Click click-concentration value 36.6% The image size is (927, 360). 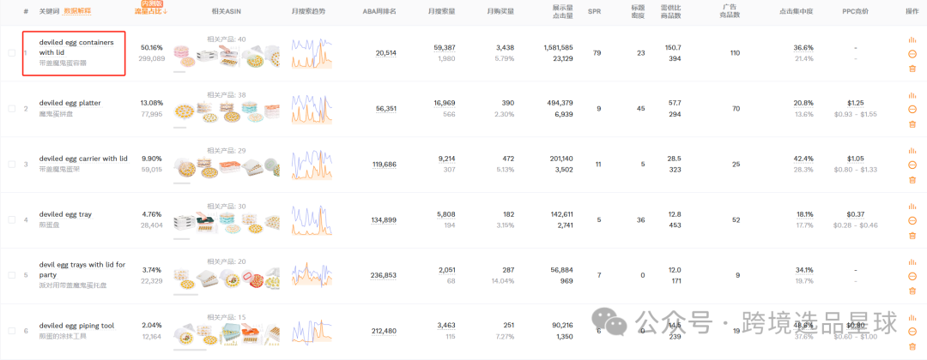803,47
